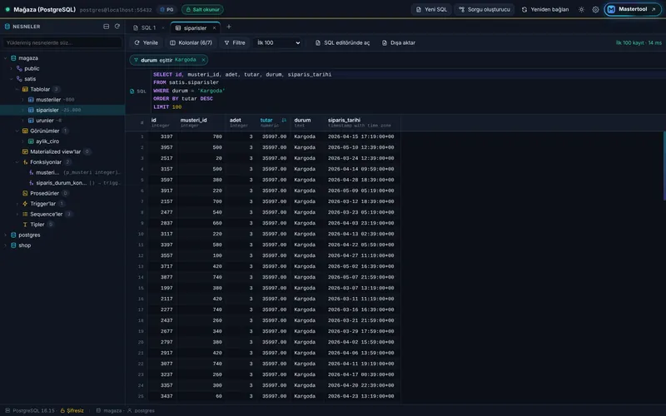Close the SQL 1 tab
This screenshot has height=416, width=666.
(x=163, y=27)
